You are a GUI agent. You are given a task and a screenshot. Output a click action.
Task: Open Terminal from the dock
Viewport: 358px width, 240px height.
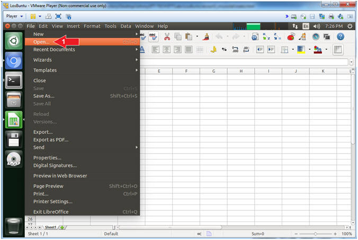14,80
